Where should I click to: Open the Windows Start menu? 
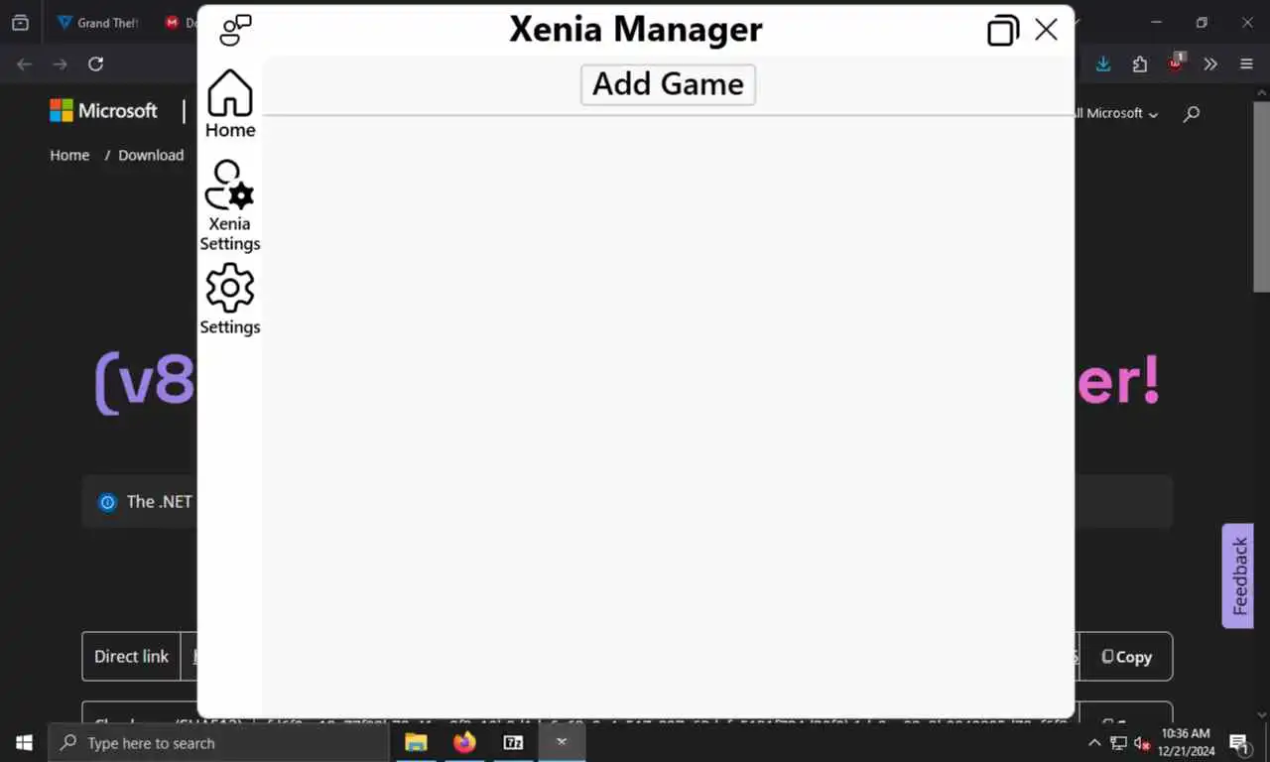point(24,742)
